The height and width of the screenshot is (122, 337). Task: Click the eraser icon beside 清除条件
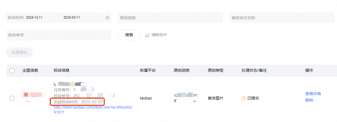(148, 35)
